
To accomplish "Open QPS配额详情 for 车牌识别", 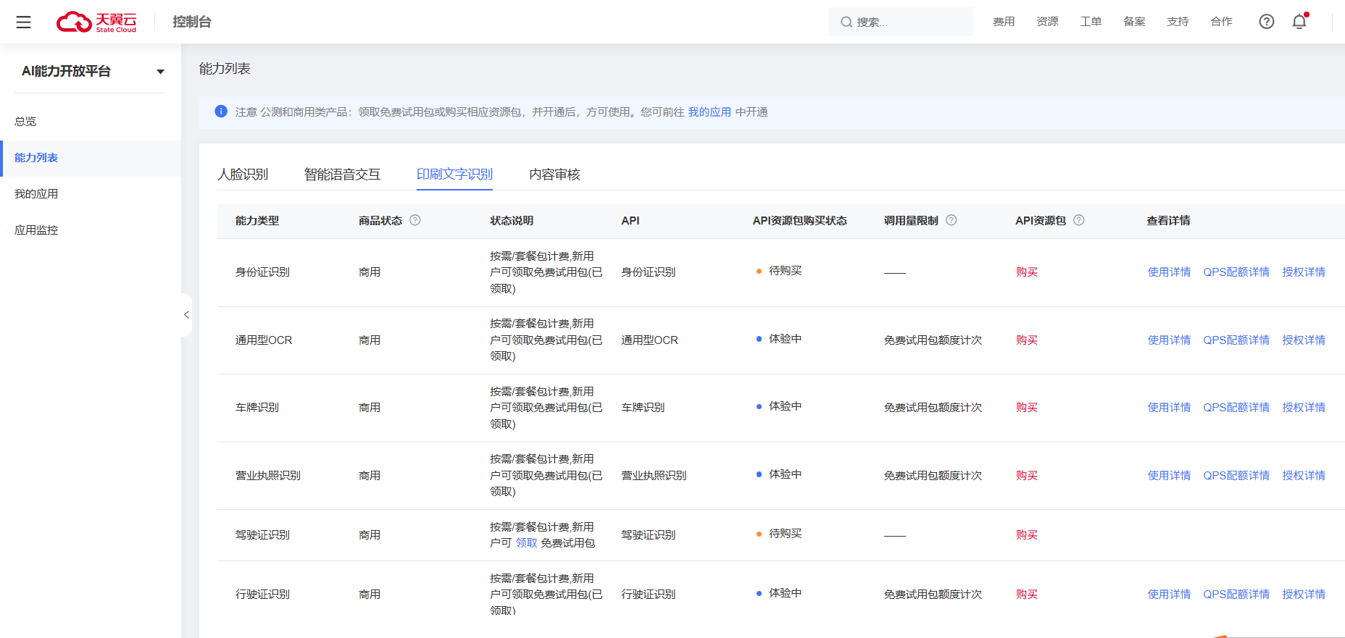I will 1236,408.
